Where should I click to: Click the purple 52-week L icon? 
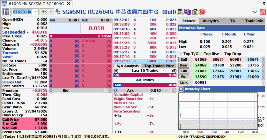[x=188, y=12]
